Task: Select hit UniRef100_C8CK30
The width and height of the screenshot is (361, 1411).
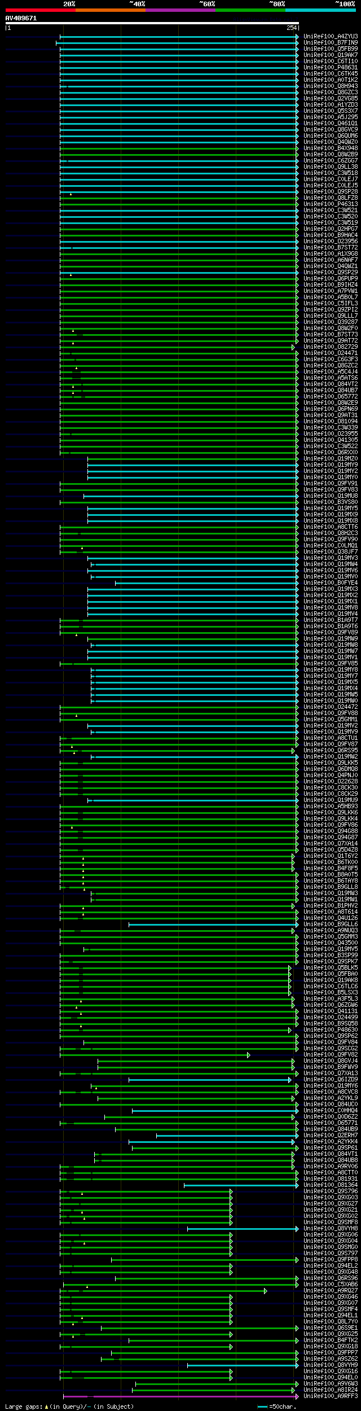Action: 331,787
